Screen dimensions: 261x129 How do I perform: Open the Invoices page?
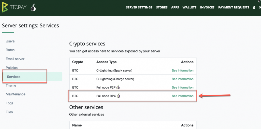[x=207, y=7]
